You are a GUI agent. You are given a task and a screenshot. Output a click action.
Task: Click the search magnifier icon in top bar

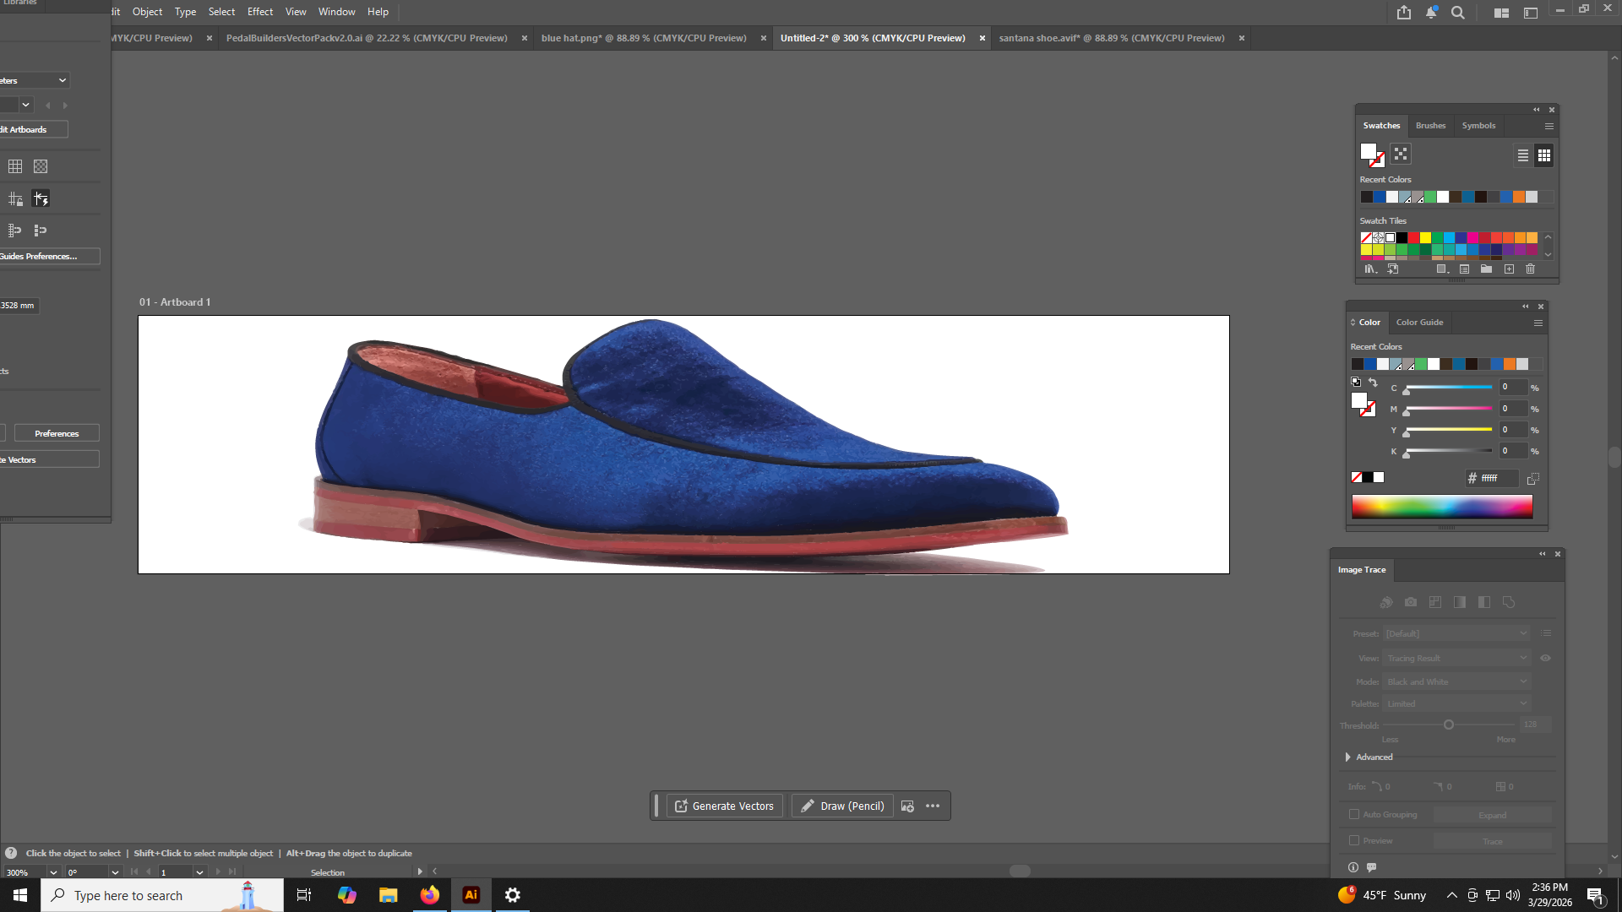pyautogui.click(x=1458, y=13)
